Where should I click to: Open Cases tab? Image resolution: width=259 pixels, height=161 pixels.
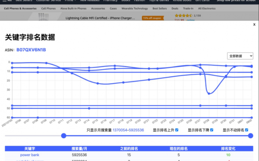pyautogui.click(x=113, y=9)
